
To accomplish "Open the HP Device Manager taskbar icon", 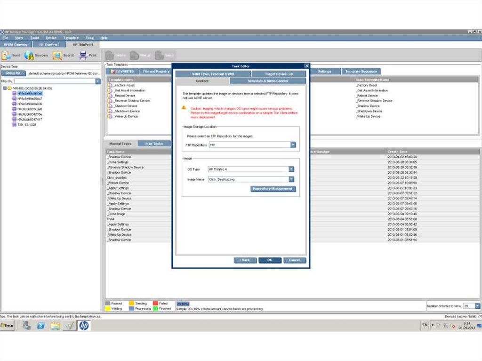I will [84, 325].
